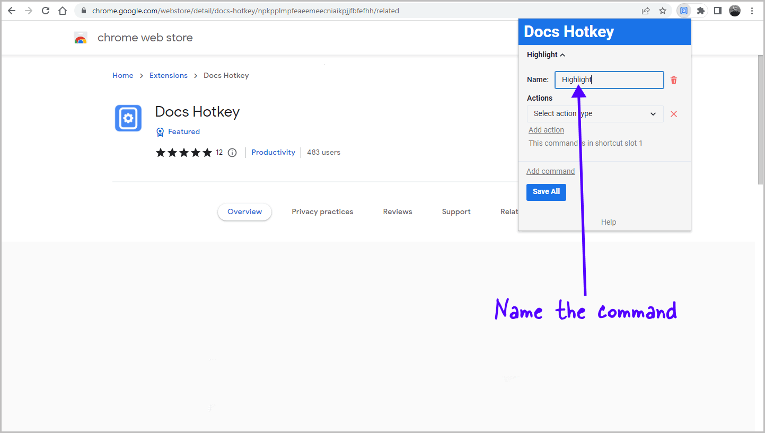Switch to the Reviews tab
Screen dimensions: 765x433
click(x=397, y=211)
